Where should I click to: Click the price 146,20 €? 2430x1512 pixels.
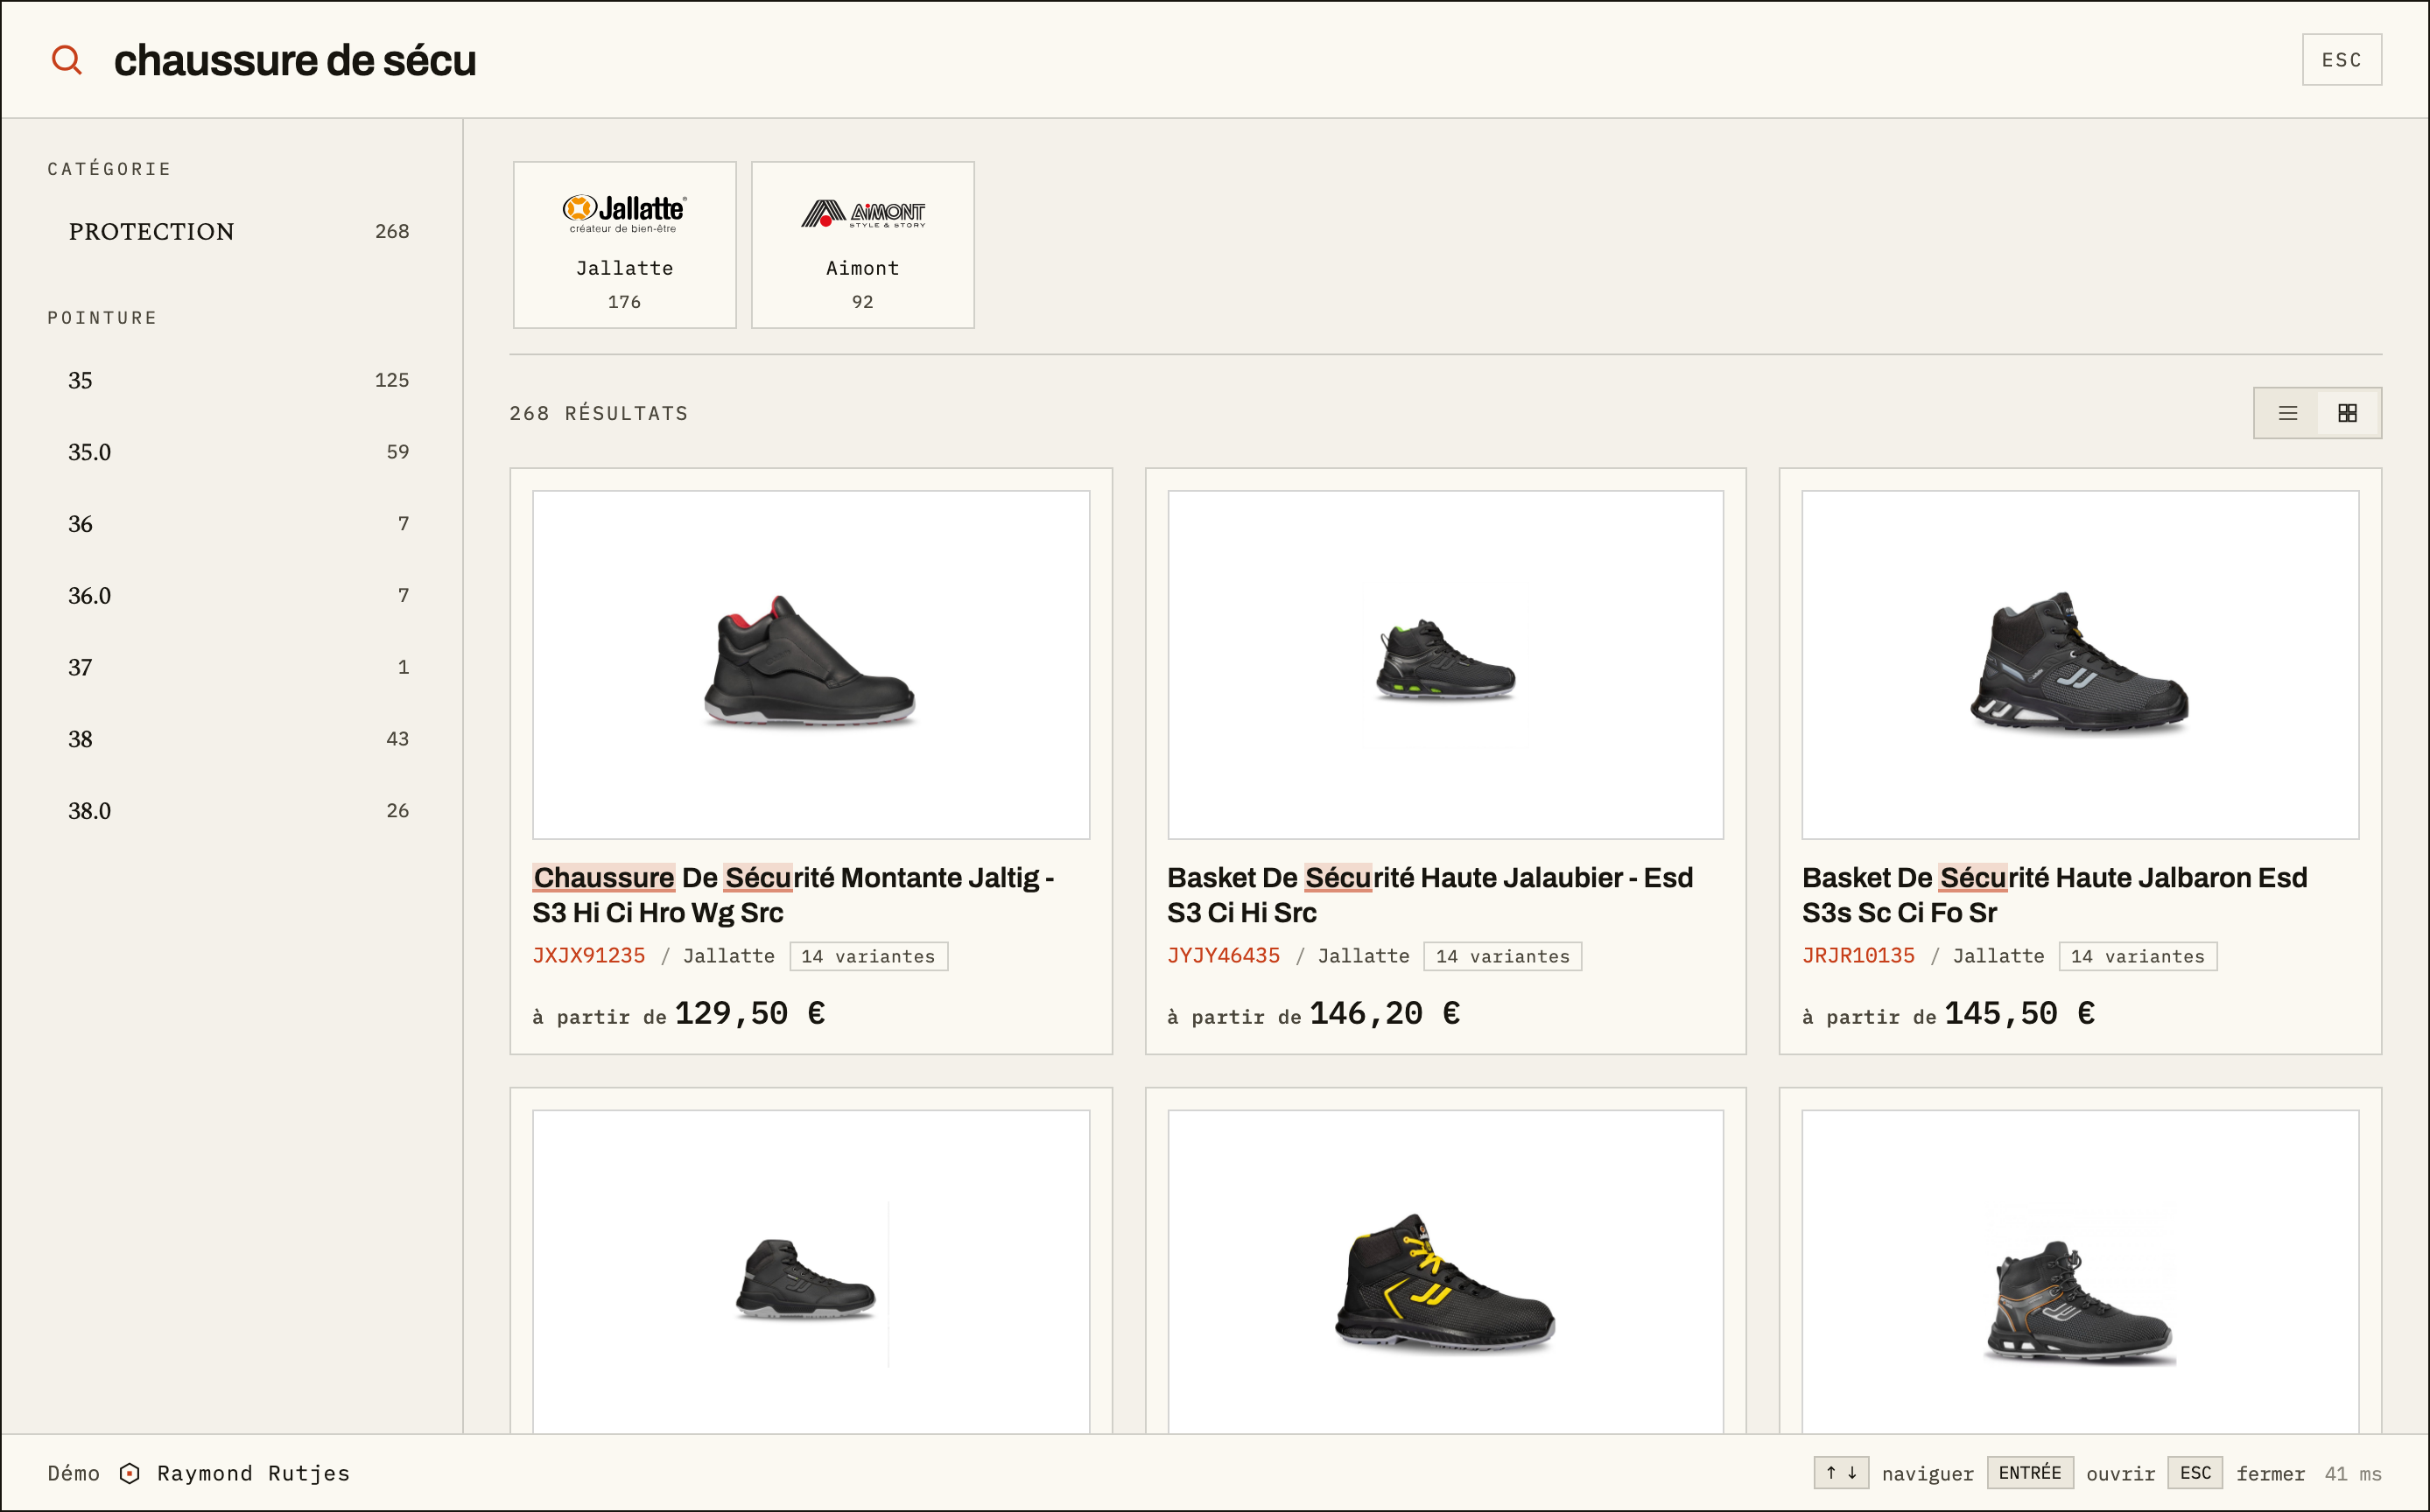pyautogui.click(x=1386, y=1013)
